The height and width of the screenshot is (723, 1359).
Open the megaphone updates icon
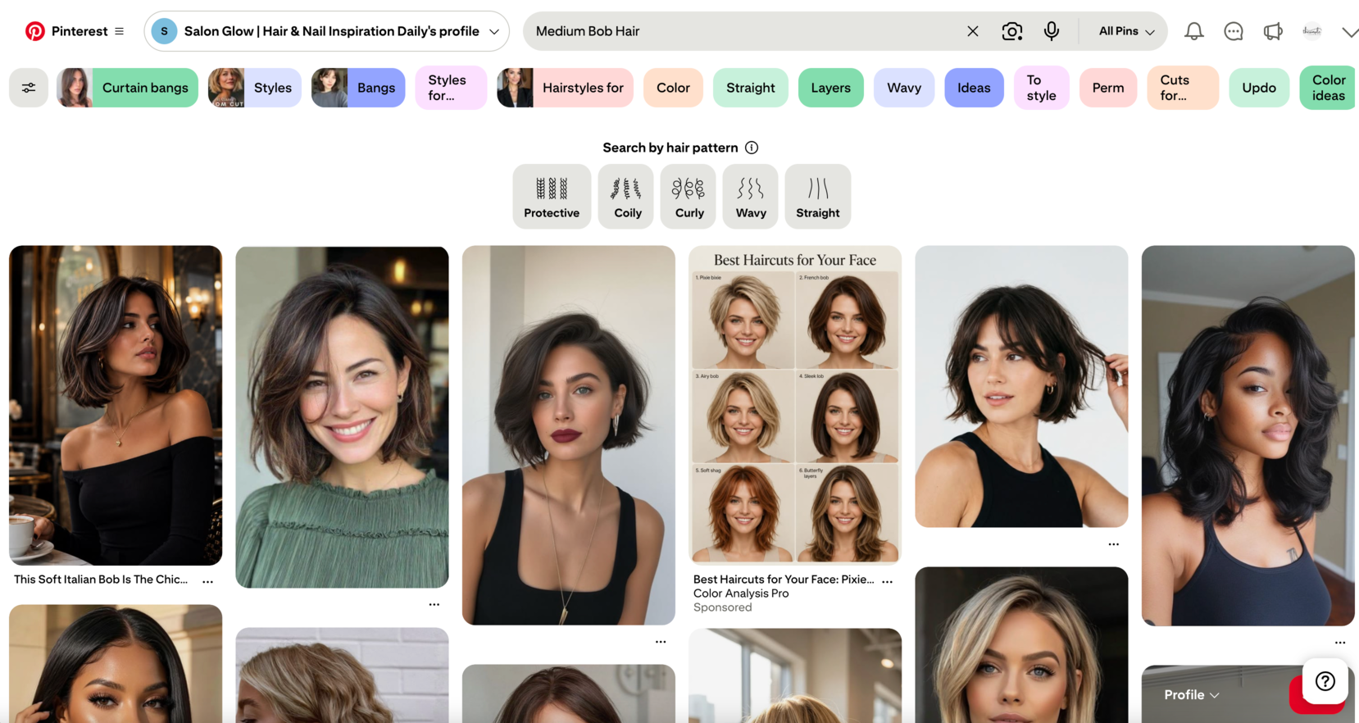pos(1273,31)
